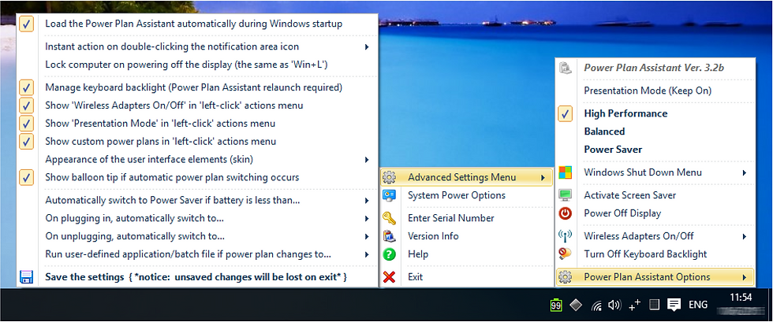Click the floppy disk Save settings icon
The width and height of the screenshot is (773, 322).
(x=25, y=276)
